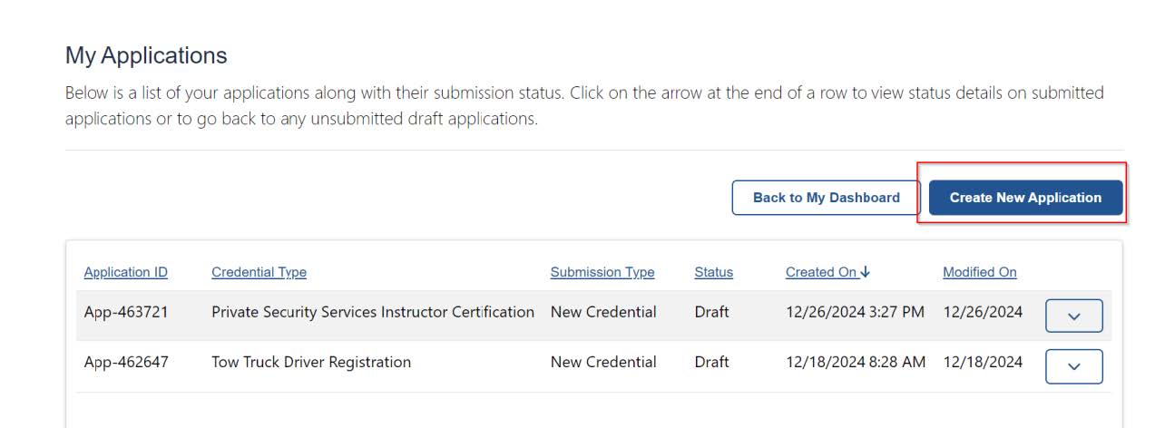
Task: Click the Tow Truck Driver Registration text
Action: (310, 362)
